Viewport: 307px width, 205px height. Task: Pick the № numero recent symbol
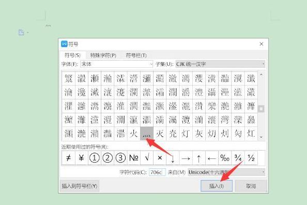click(134, 158)
